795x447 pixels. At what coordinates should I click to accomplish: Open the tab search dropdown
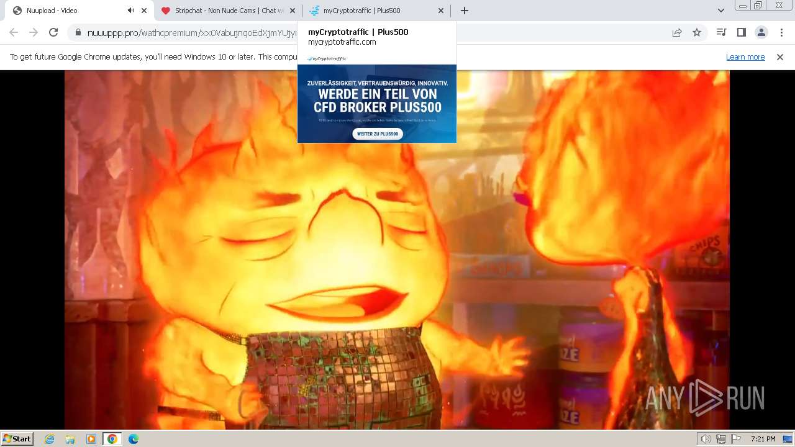[x=721, y=11]
